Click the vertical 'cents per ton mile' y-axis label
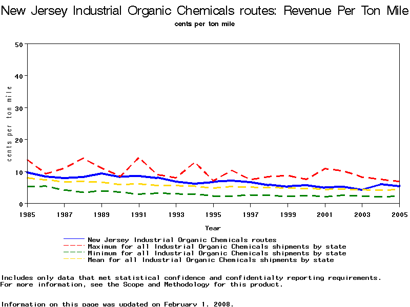This screenshot has height=307, width=410. pos(10,124)
